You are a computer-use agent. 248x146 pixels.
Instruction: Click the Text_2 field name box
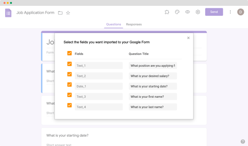(x=99, y=76)
